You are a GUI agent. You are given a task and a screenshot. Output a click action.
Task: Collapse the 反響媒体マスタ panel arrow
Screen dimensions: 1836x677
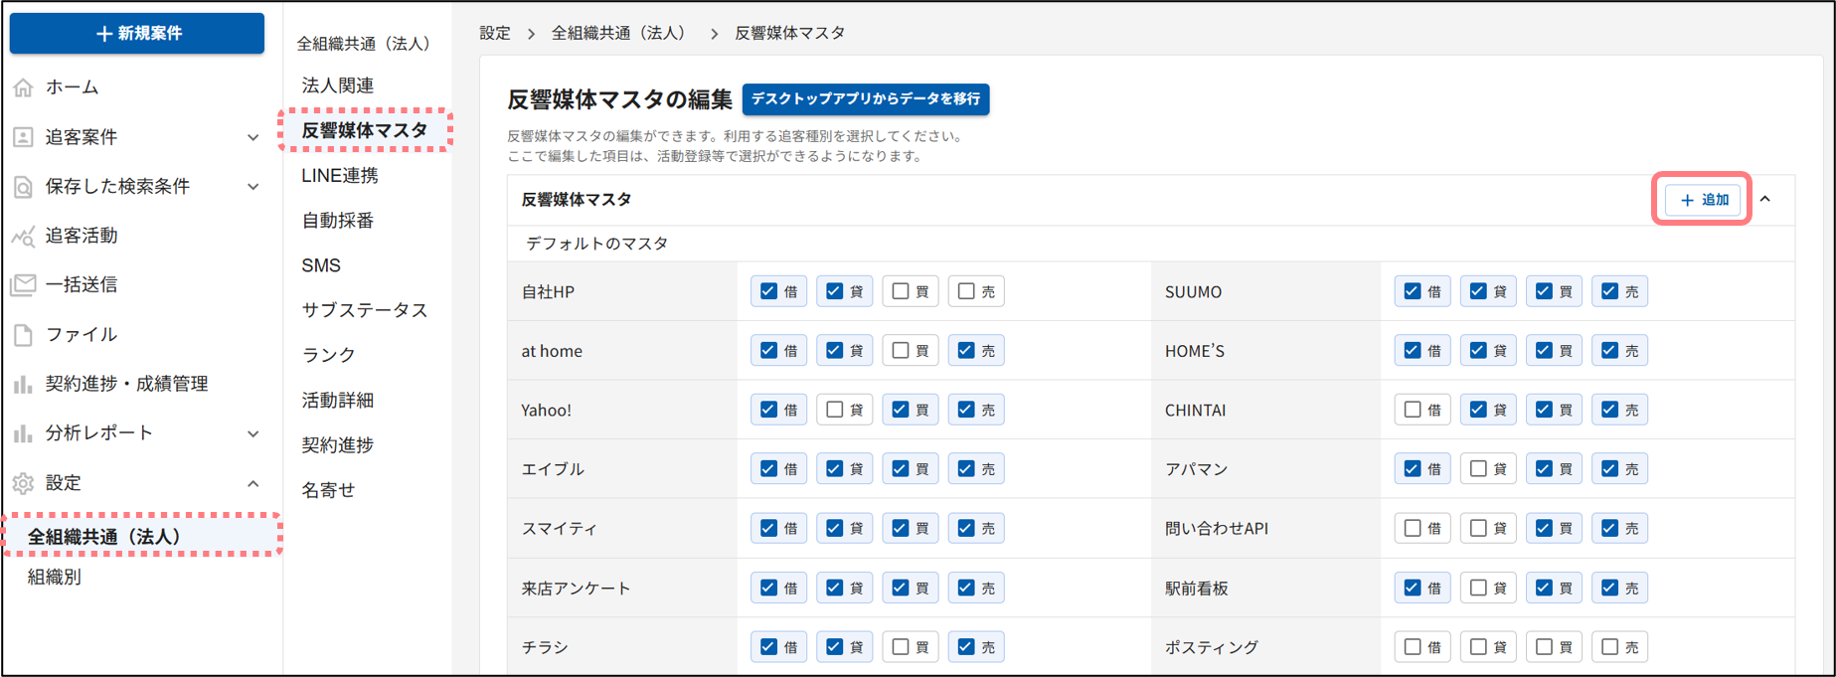[x=1765, y=199]
